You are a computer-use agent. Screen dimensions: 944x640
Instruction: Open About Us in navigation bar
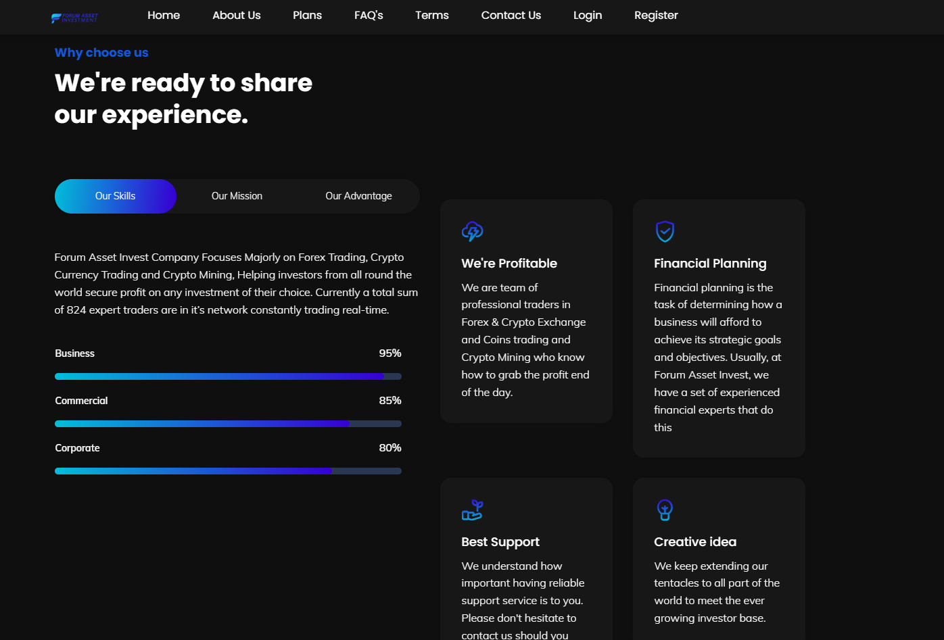pyautogui.click(x=236, y=16)
